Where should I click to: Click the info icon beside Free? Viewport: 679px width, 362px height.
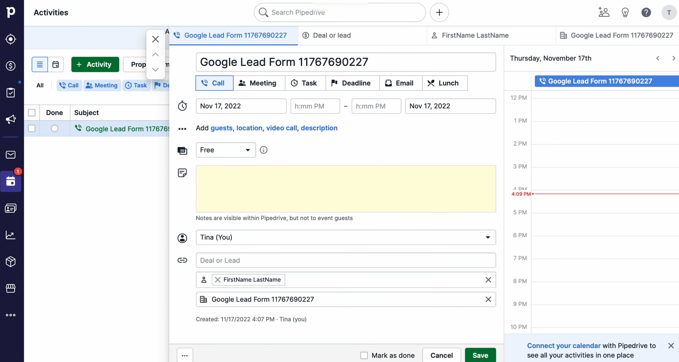(264, 150)
